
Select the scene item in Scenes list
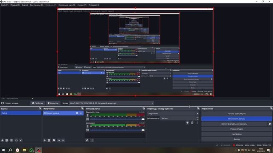click(x=21, y=113)
